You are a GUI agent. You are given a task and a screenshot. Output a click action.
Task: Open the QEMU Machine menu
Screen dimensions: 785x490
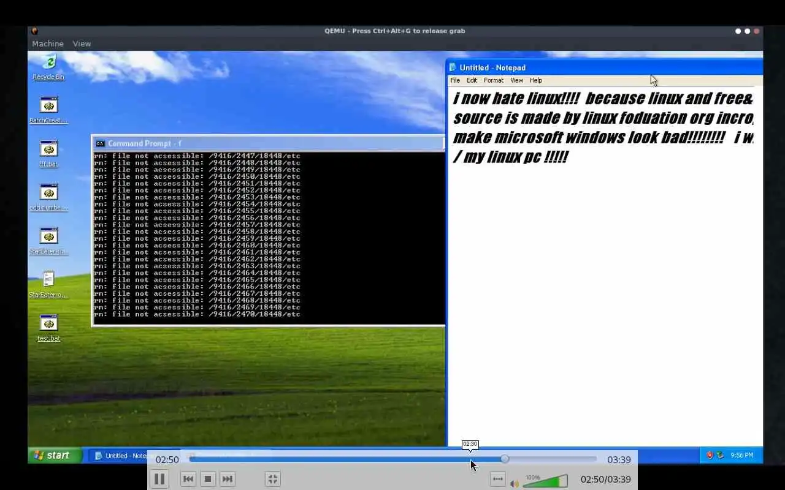click(x=48, y=43)
